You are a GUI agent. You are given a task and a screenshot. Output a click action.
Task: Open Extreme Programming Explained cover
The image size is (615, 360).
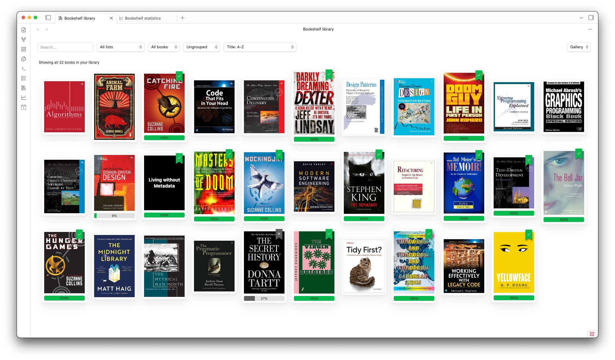click(x=514, y=107)
